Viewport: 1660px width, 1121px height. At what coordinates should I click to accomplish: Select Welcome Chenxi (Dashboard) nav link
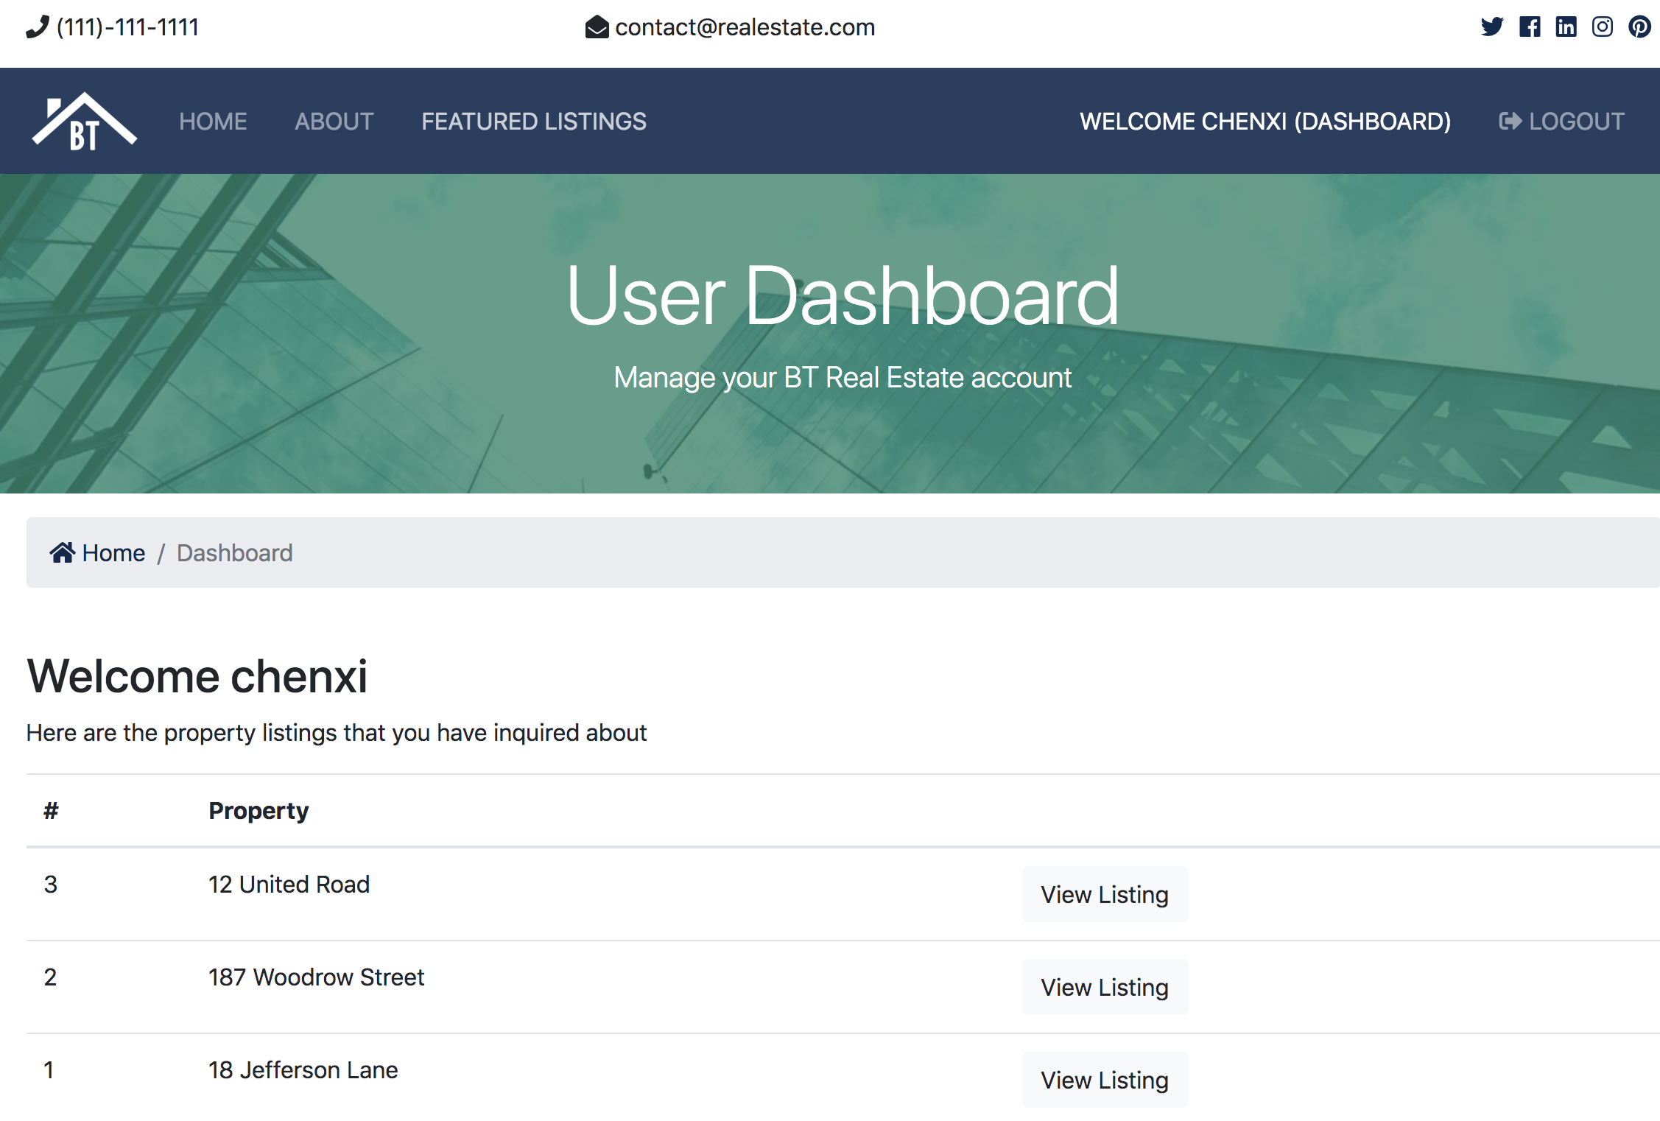1265,122
